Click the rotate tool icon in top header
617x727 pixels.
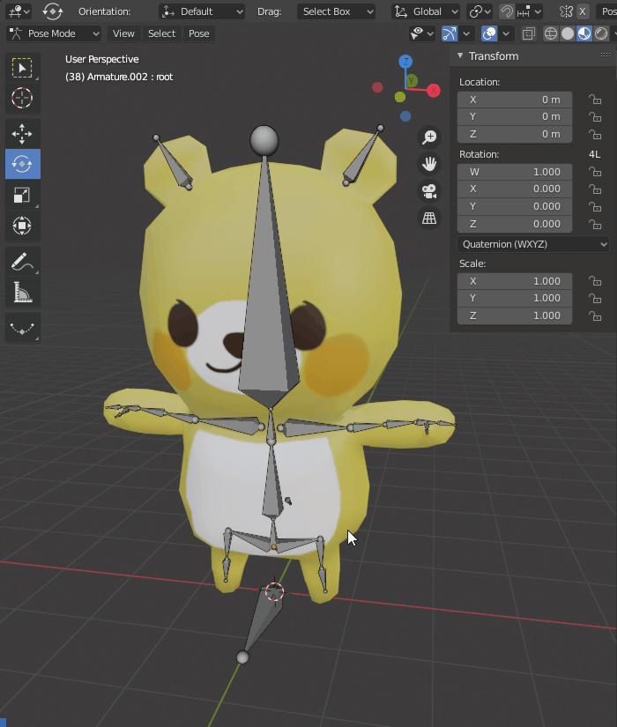52,11
